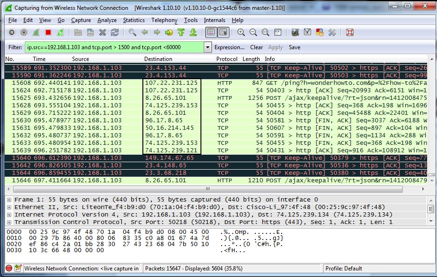Image resolution: width=437 pixels, height=277 pixels.
Task: Zoom in on packet text
Action: pos(241,32)
